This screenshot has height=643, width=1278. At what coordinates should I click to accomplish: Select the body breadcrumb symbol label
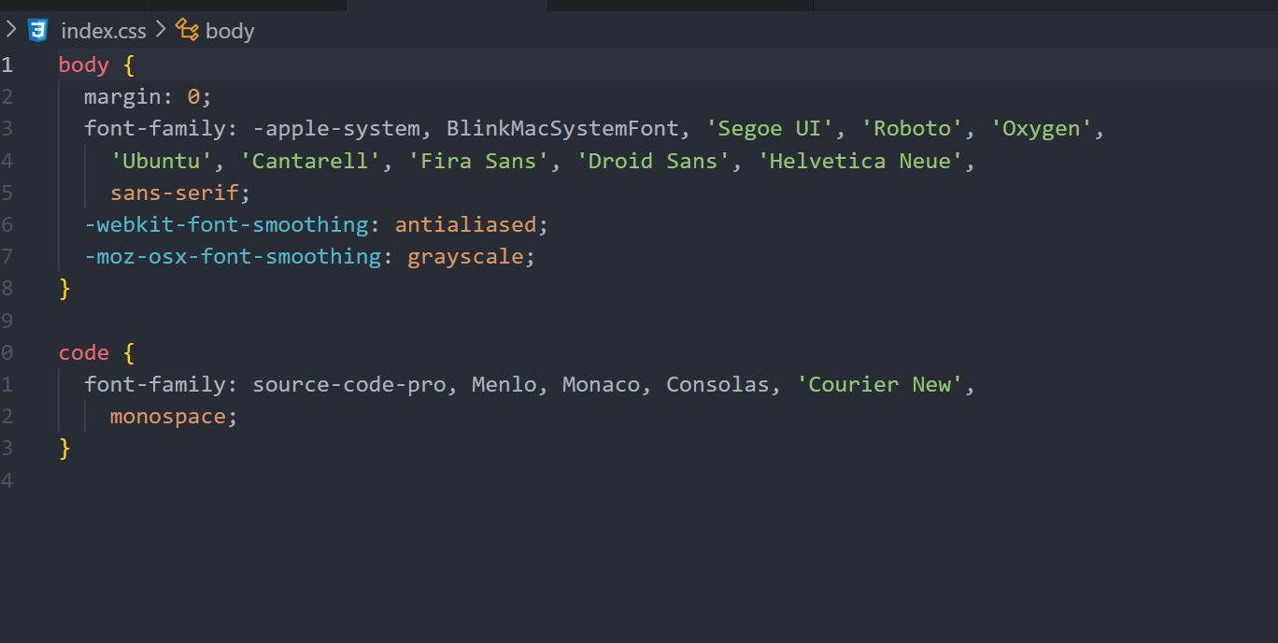(x=230, y=31)
